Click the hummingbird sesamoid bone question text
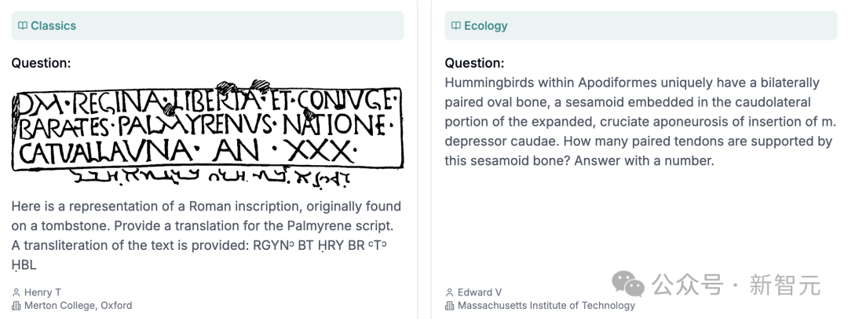 (x=641, y=122)
